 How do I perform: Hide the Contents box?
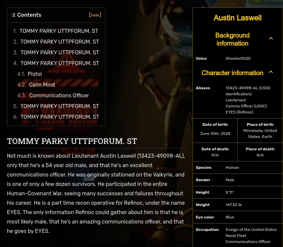click(x=95, y=15)
